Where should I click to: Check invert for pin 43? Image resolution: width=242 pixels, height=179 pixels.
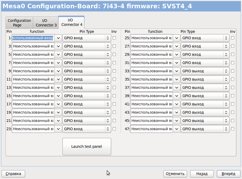233,112
